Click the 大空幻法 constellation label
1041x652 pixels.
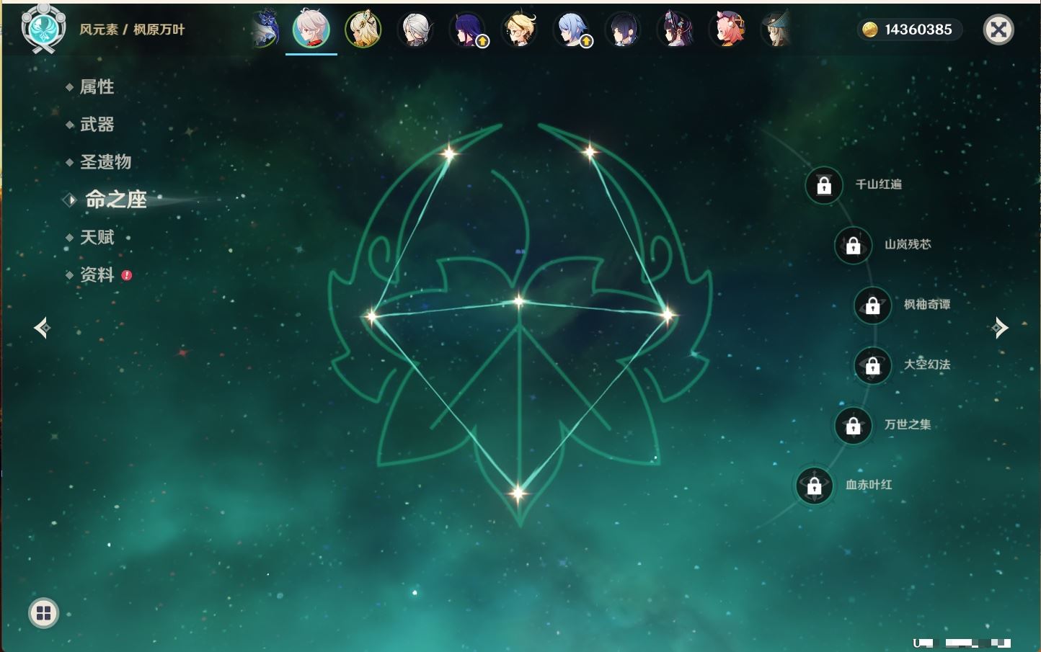click(x=927, y=365)
